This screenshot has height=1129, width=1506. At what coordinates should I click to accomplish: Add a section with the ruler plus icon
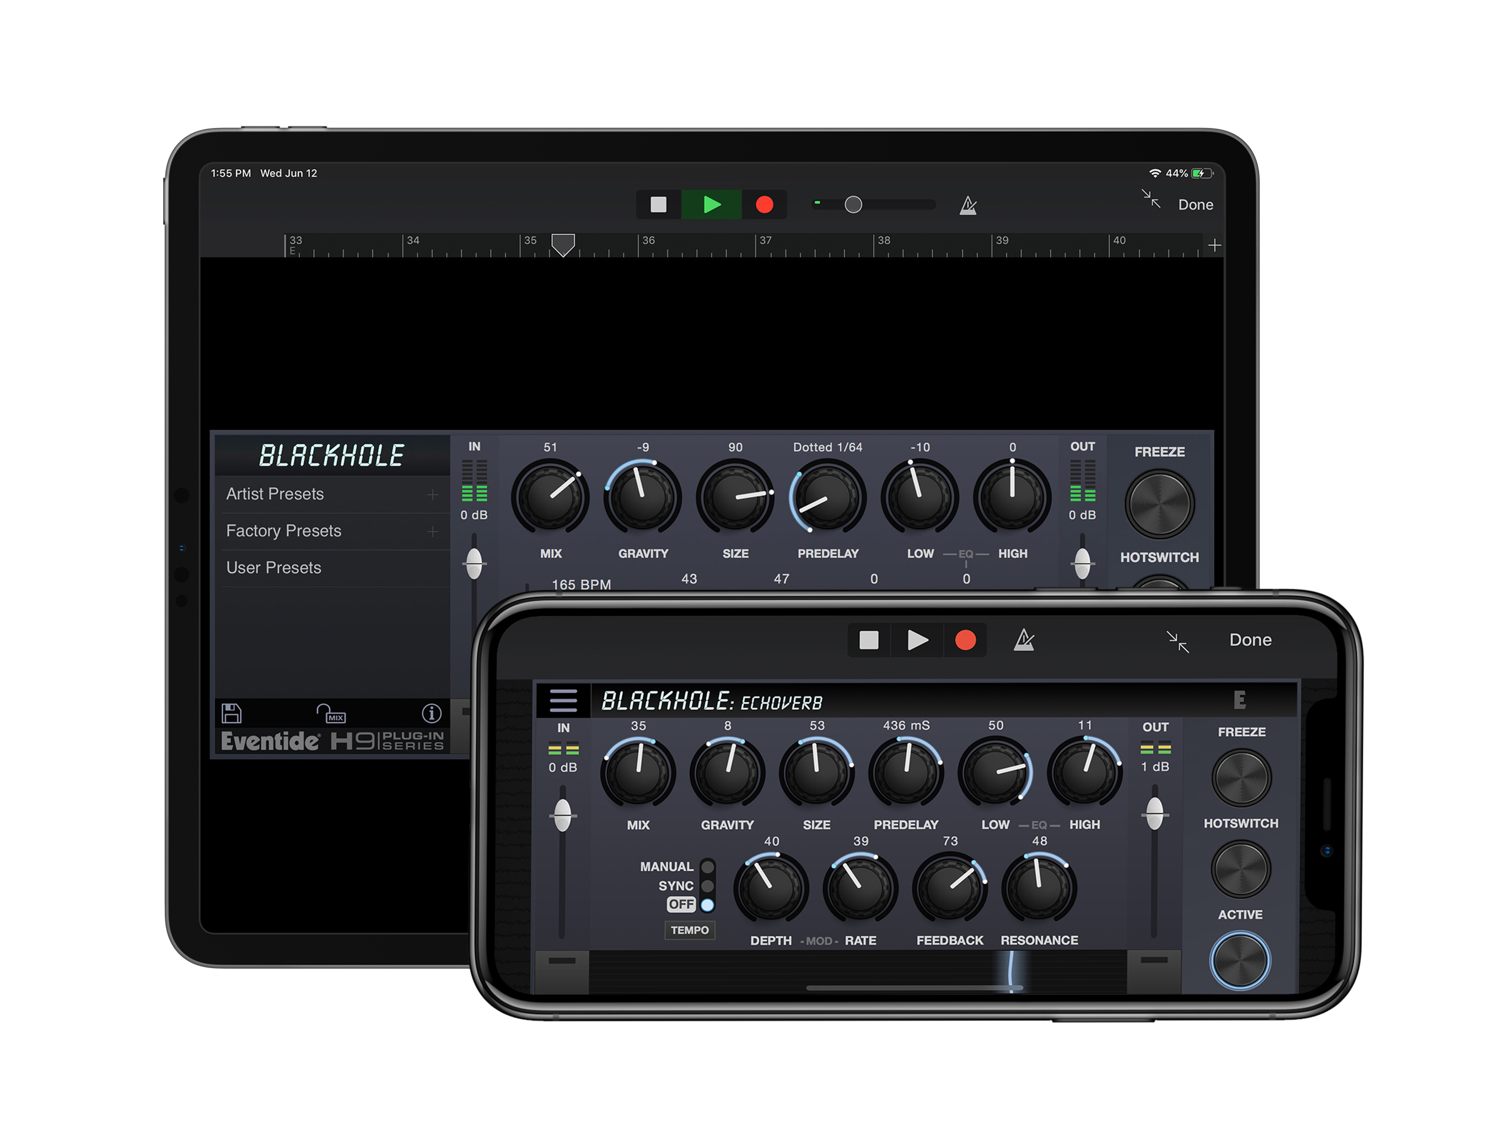pos(1214,245)
